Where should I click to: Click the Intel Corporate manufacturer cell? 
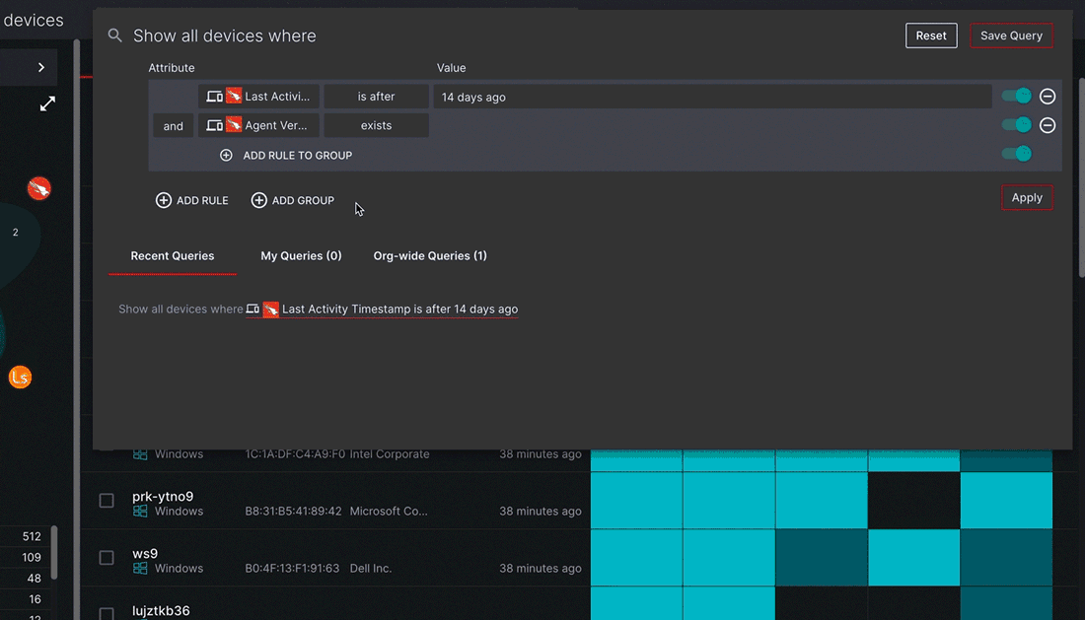389,454
